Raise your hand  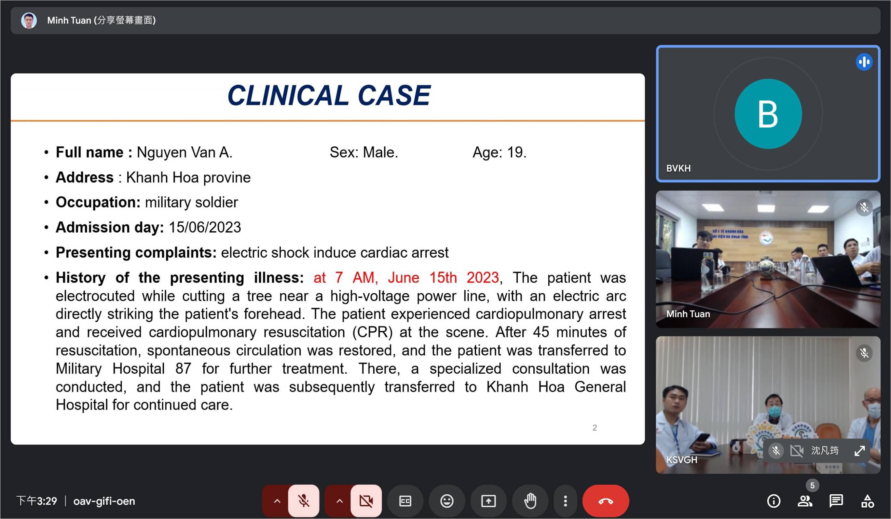tap(530, 501)
